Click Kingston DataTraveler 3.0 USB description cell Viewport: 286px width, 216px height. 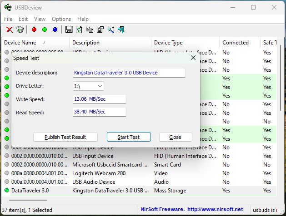pyautogui.click(x=110, y=191)
